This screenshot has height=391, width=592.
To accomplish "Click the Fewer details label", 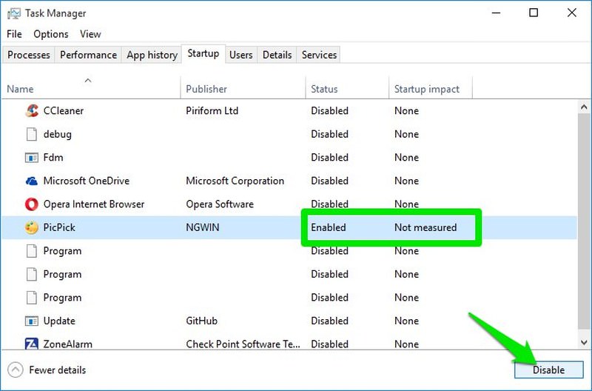I will [x=58, y=370].
